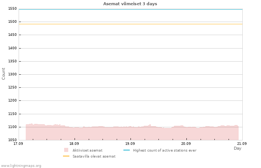
Task: Click the Saatavilla olevat asemat legend label
Action: click(94, 156)
